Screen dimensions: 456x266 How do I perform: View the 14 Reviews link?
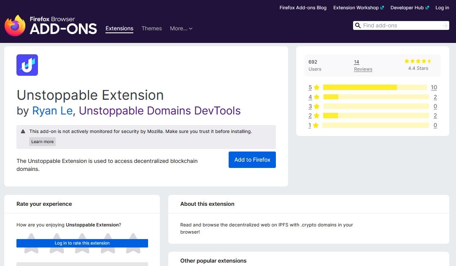[x=363, y=65]
